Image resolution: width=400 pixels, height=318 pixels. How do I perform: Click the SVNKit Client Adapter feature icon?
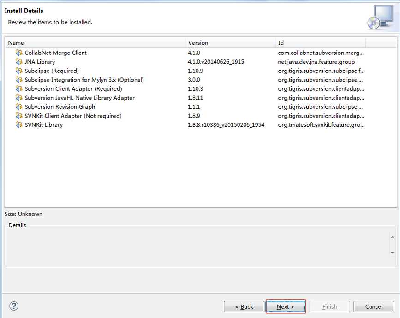tap(19, 116)
